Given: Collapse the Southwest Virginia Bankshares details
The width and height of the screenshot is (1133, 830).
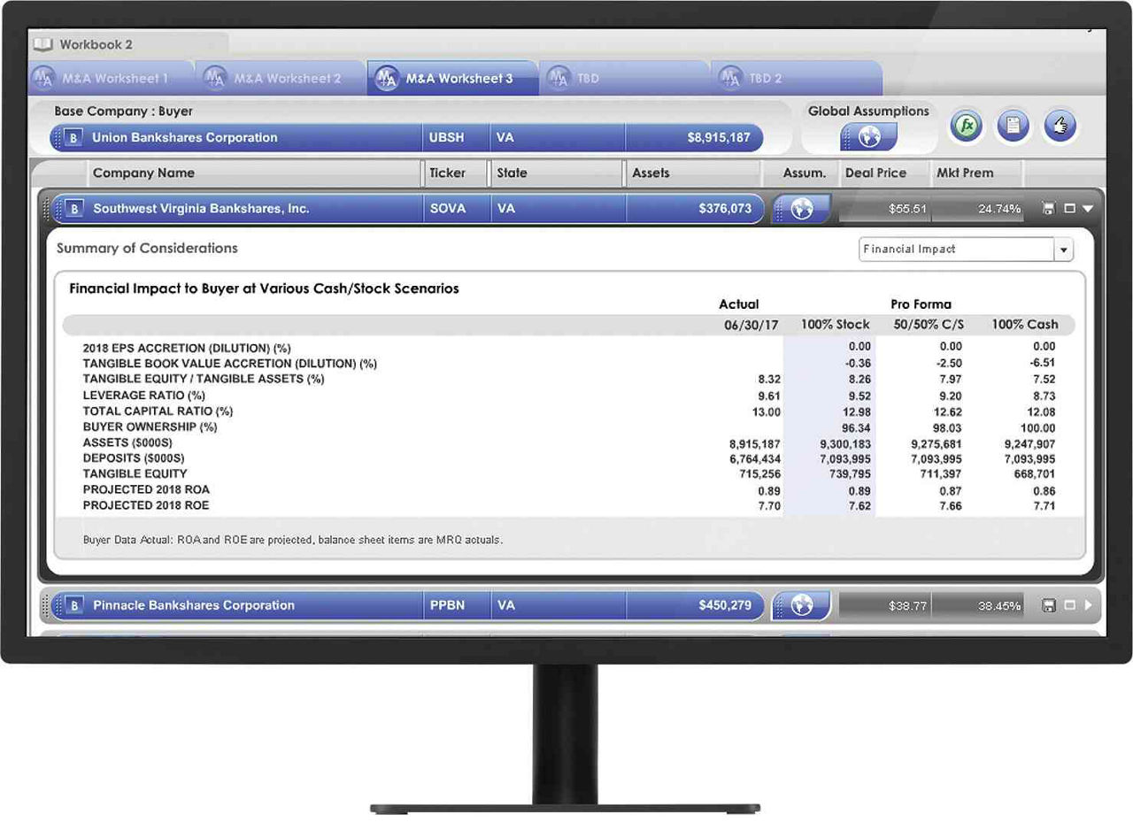Looking at the screenshot, I should point(1089,210).
